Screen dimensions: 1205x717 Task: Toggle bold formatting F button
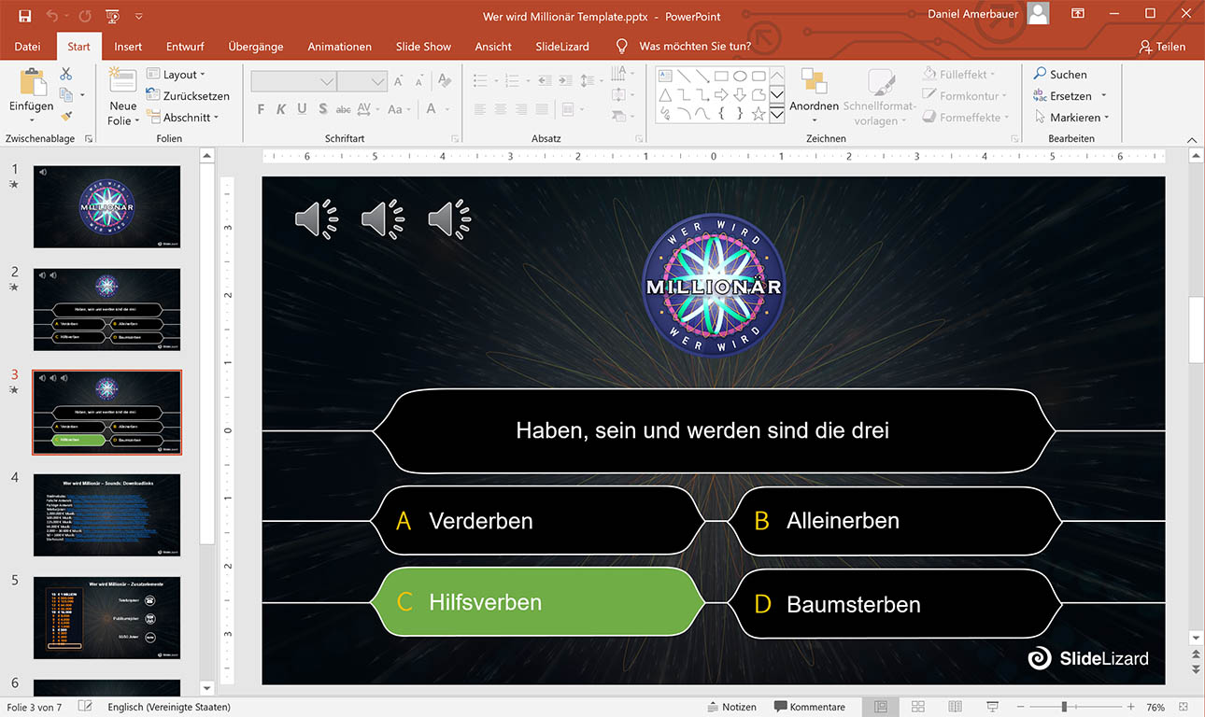click(261, 109)
